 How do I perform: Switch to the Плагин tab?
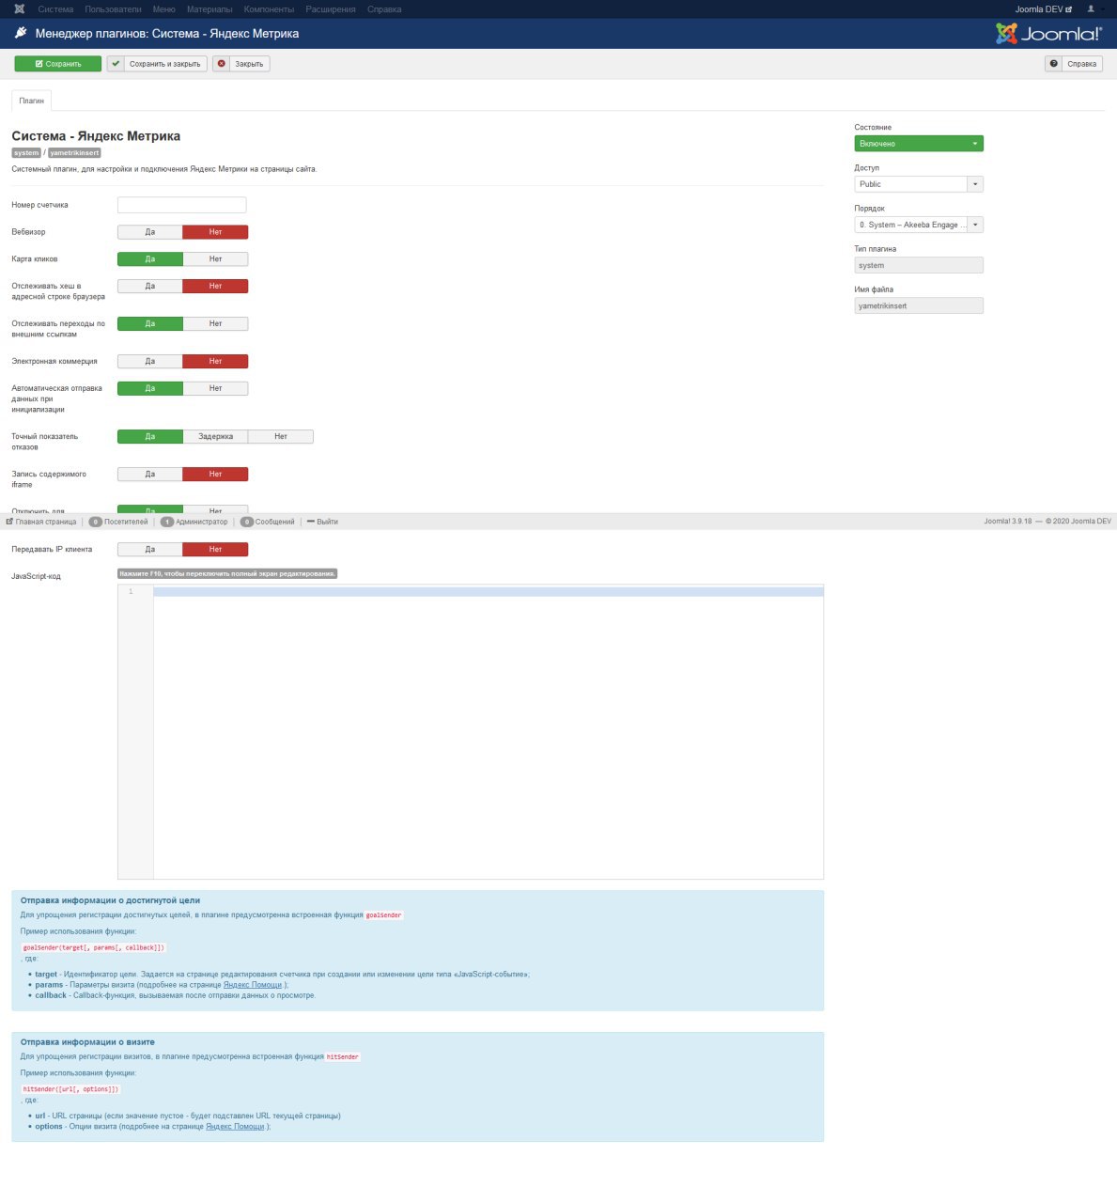point(32,101)
